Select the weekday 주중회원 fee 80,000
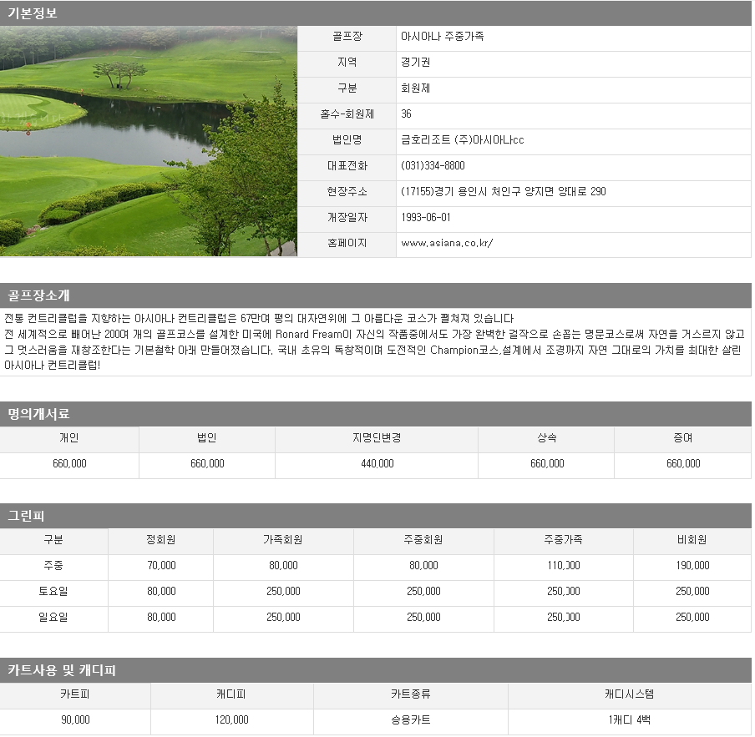The image size is (755, 737). pos(423,566)
